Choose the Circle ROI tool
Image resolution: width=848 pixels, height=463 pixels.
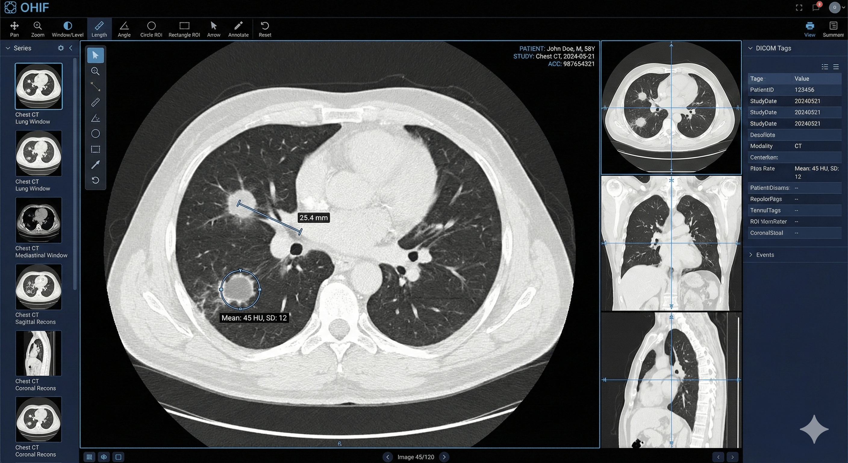(151, 29)
